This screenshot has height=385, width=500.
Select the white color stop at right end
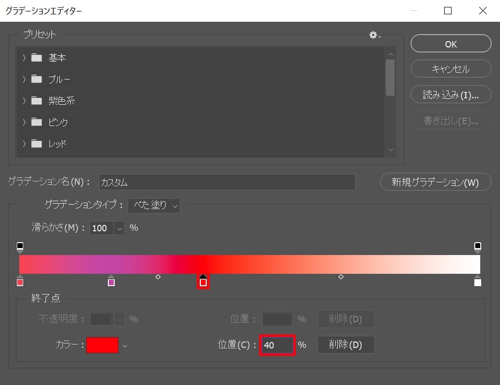pos(477,281)
